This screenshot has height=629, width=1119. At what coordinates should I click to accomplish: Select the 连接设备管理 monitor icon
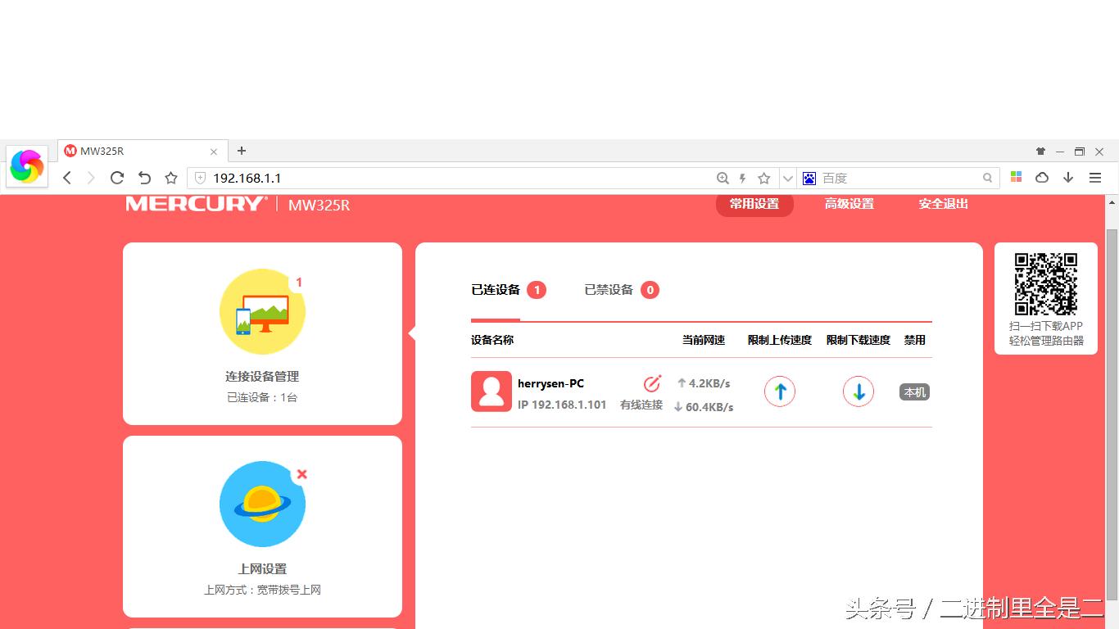click(x=262, y=311)
